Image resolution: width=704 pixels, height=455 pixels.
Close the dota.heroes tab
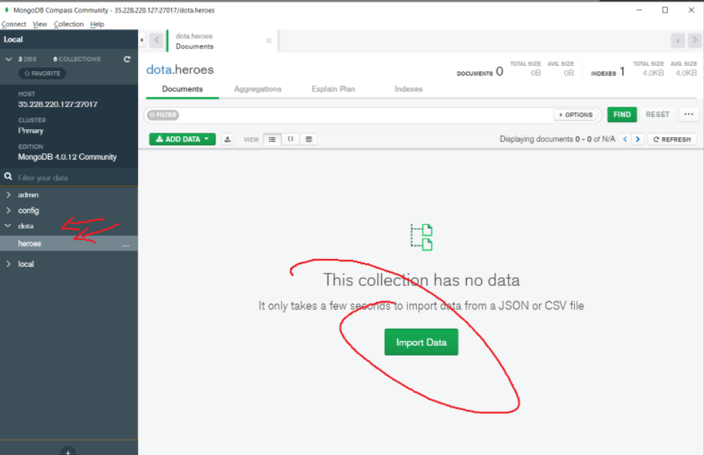[x=269, y=41]
